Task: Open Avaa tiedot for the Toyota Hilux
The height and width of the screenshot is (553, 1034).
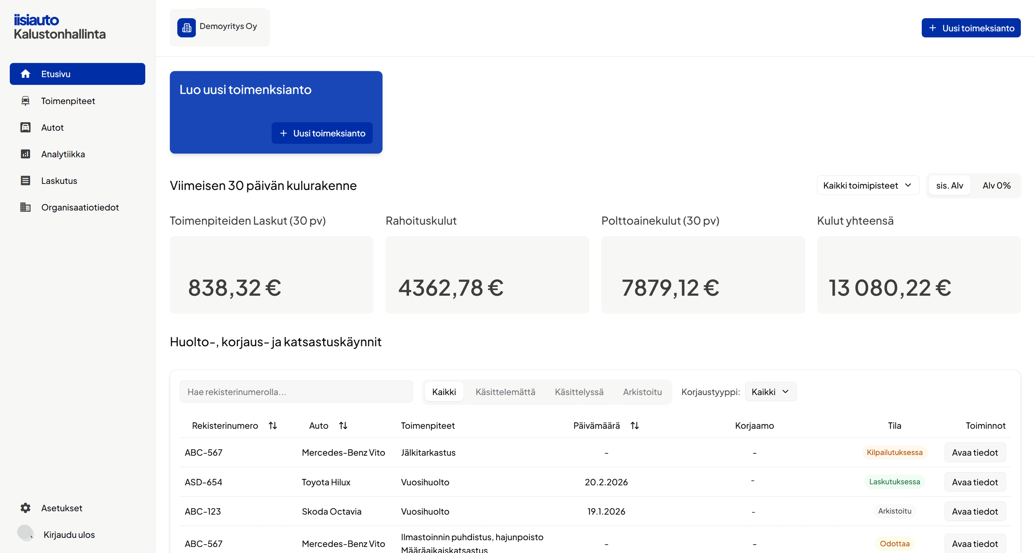Action: [975, 482]
